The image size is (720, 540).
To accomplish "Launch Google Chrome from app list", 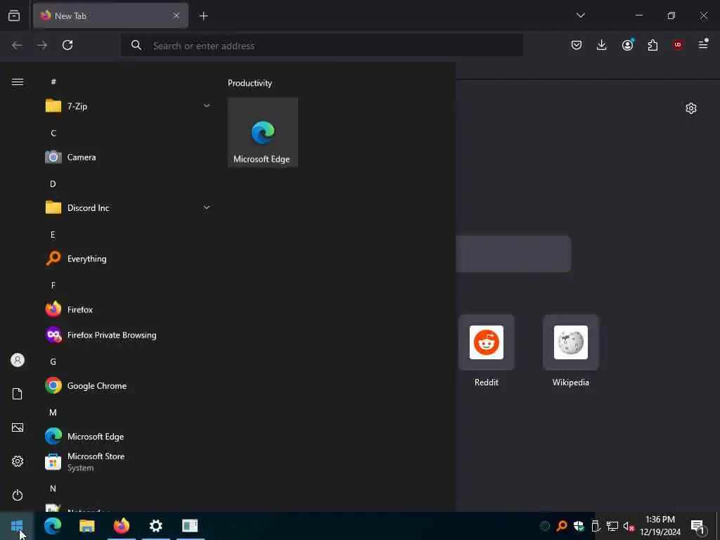I will pos(128,386).
